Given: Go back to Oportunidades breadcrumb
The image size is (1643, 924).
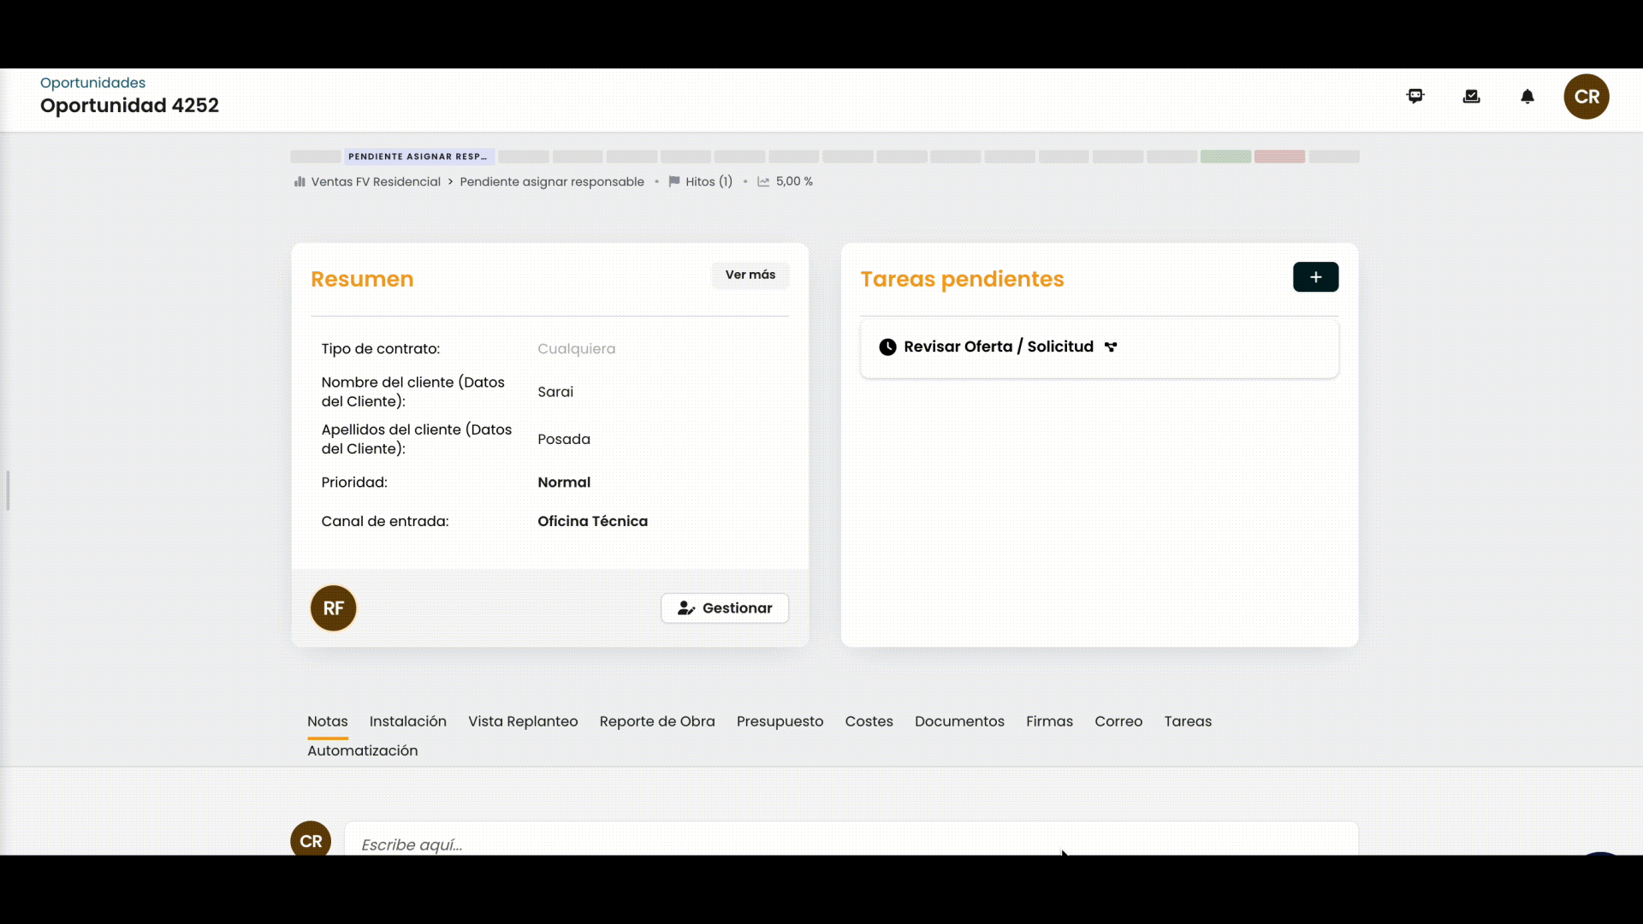Looking at the screenshot, I should pos(92,83).
